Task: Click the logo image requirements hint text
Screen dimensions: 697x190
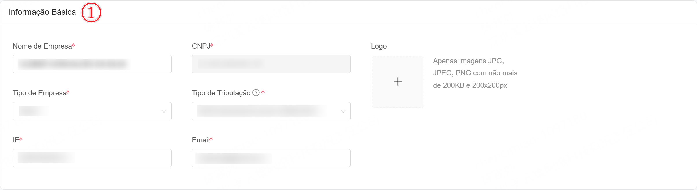Action: (475, 73)
